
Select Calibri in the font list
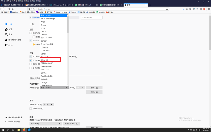point(53,31)
